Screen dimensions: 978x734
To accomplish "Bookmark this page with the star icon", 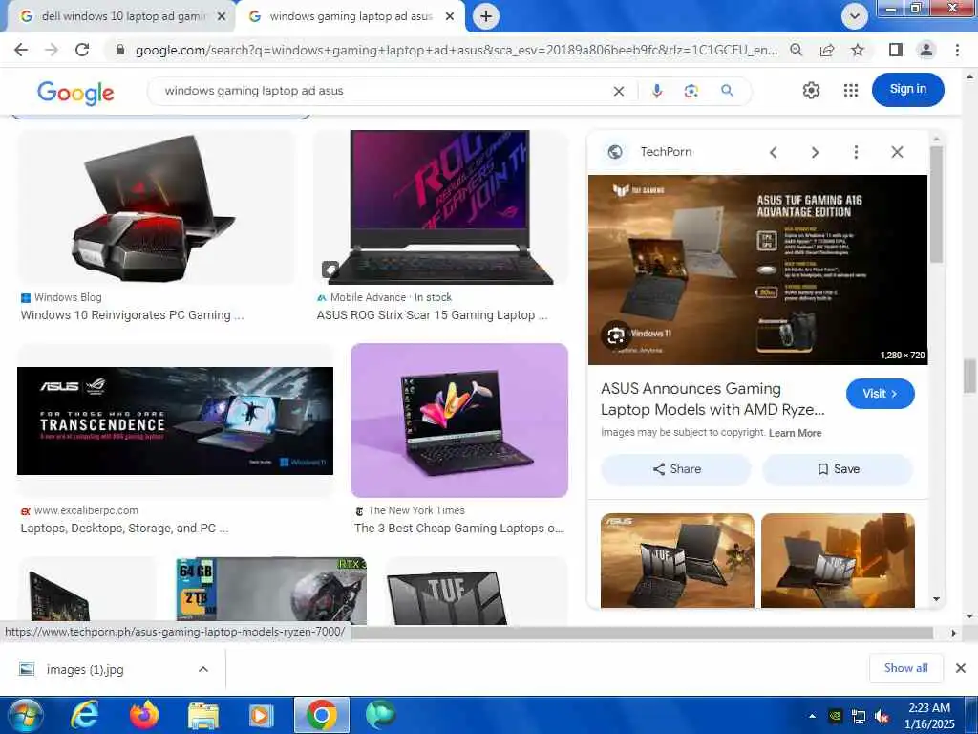I will click(x=858, y=50).
